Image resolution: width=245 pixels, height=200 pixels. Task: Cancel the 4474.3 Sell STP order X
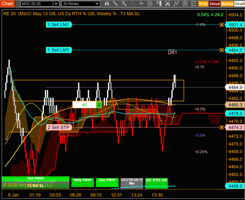(221, 127)
